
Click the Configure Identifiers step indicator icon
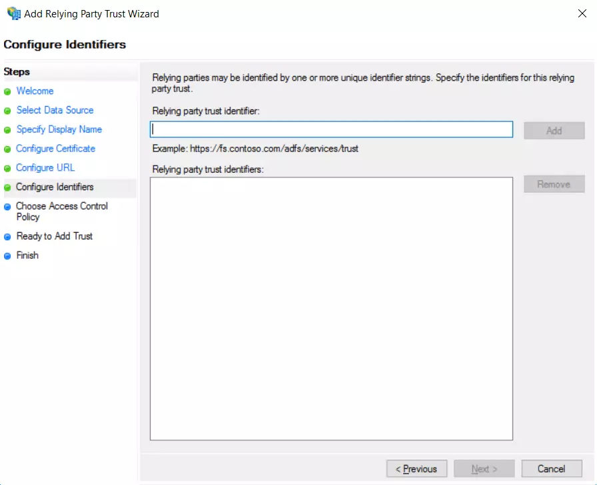click(x=7, y=187)
